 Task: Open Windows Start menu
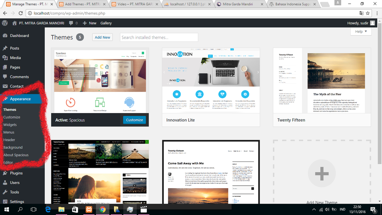pos(7,209)
